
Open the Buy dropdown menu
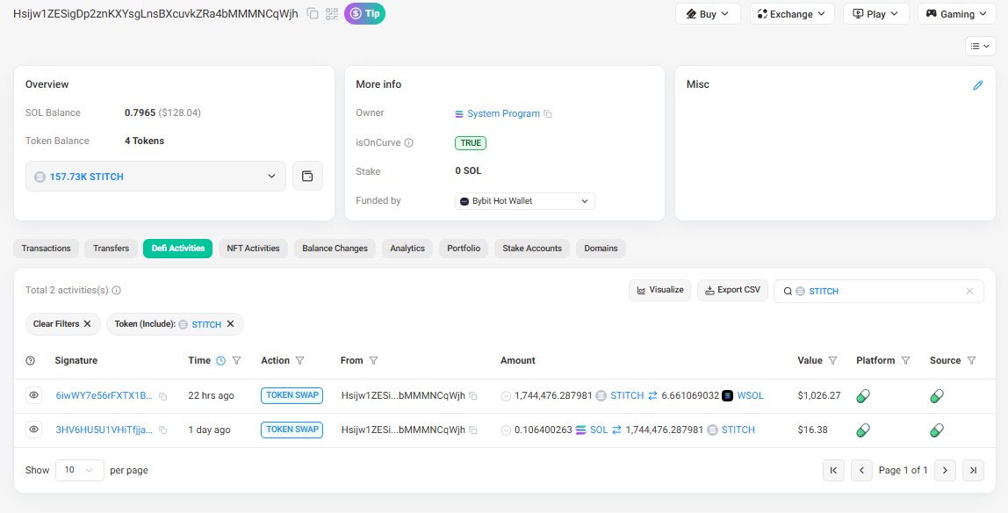point(708,13)
